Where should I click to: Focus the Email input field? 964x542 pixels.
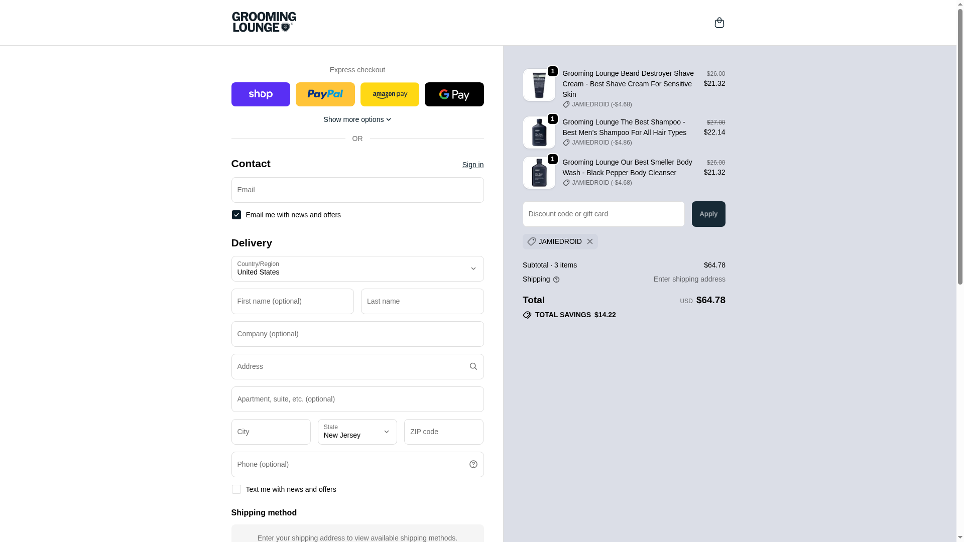click(x=357, y=190)
